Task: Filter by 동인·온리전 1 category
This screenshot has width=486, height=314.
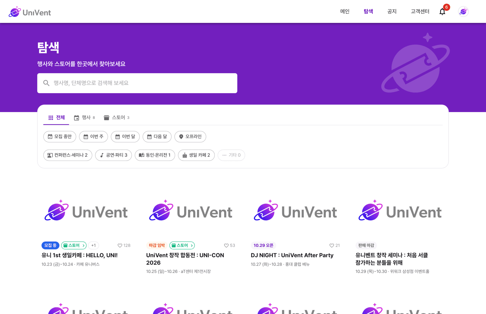Action: [x=155, y=155]
